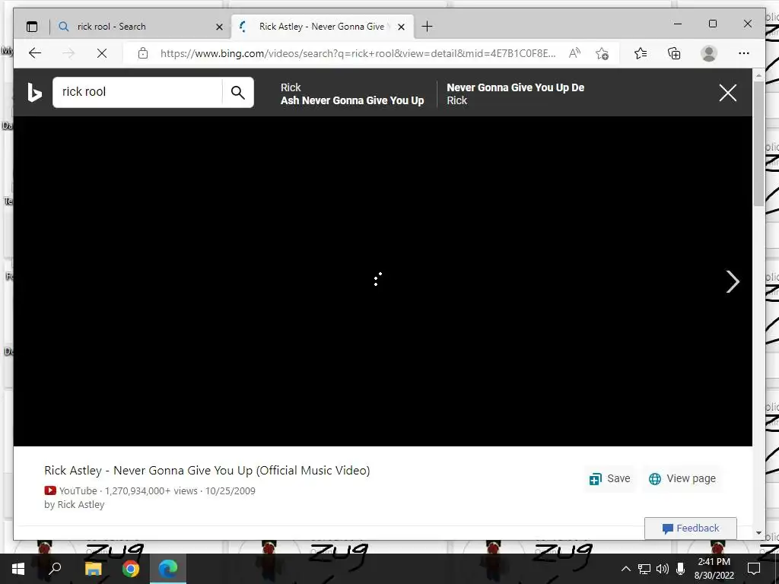This screenshot has width=779, height=584.
Task: Select Microsoft Edge in taskbar
Action: [168, 569]
